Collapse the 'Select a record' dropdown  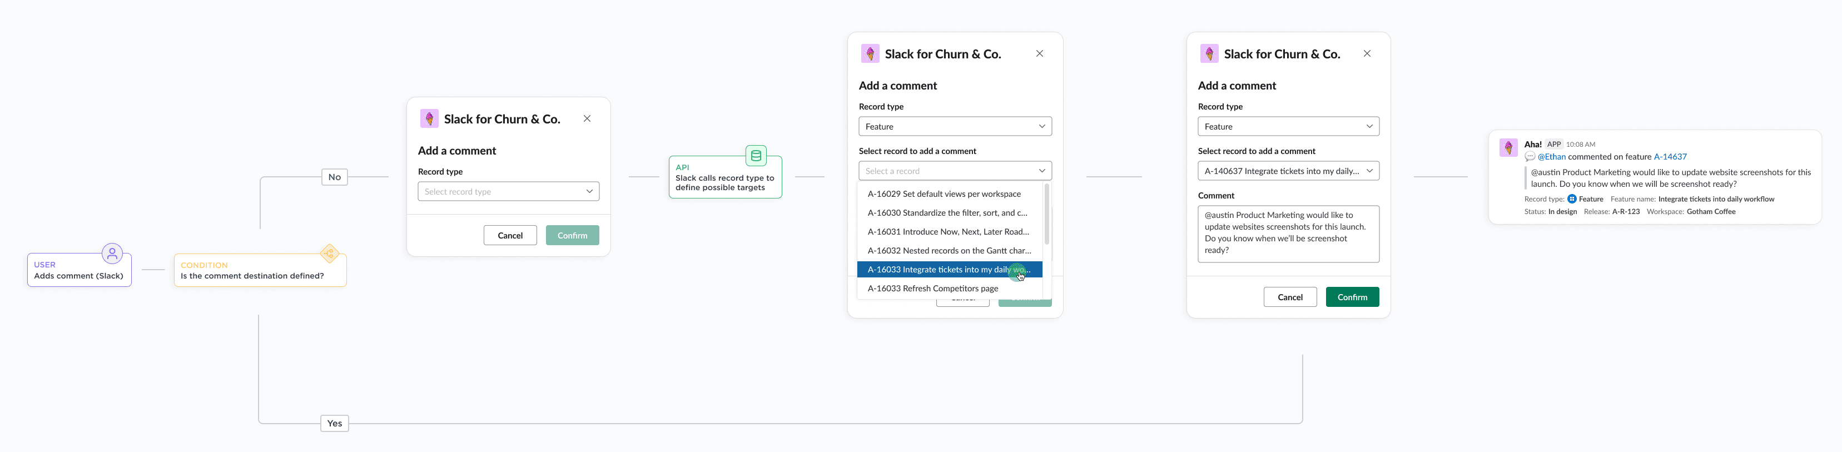click(x=955, y=171)
